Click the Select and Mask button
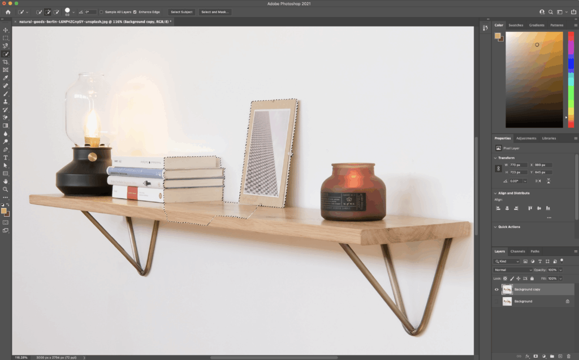 pyautogui.click(x=214, y=12)
